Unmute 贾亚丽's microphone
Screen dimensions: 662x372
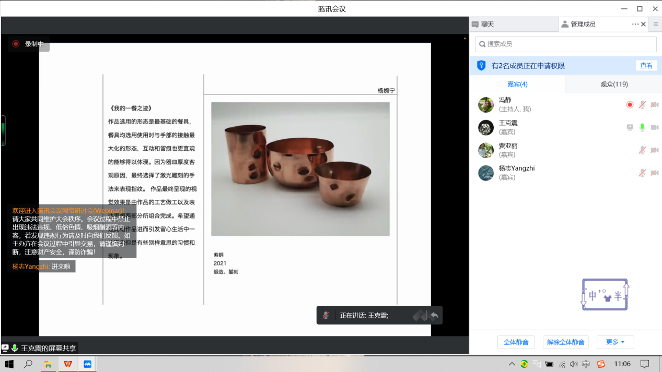point(642,150)
